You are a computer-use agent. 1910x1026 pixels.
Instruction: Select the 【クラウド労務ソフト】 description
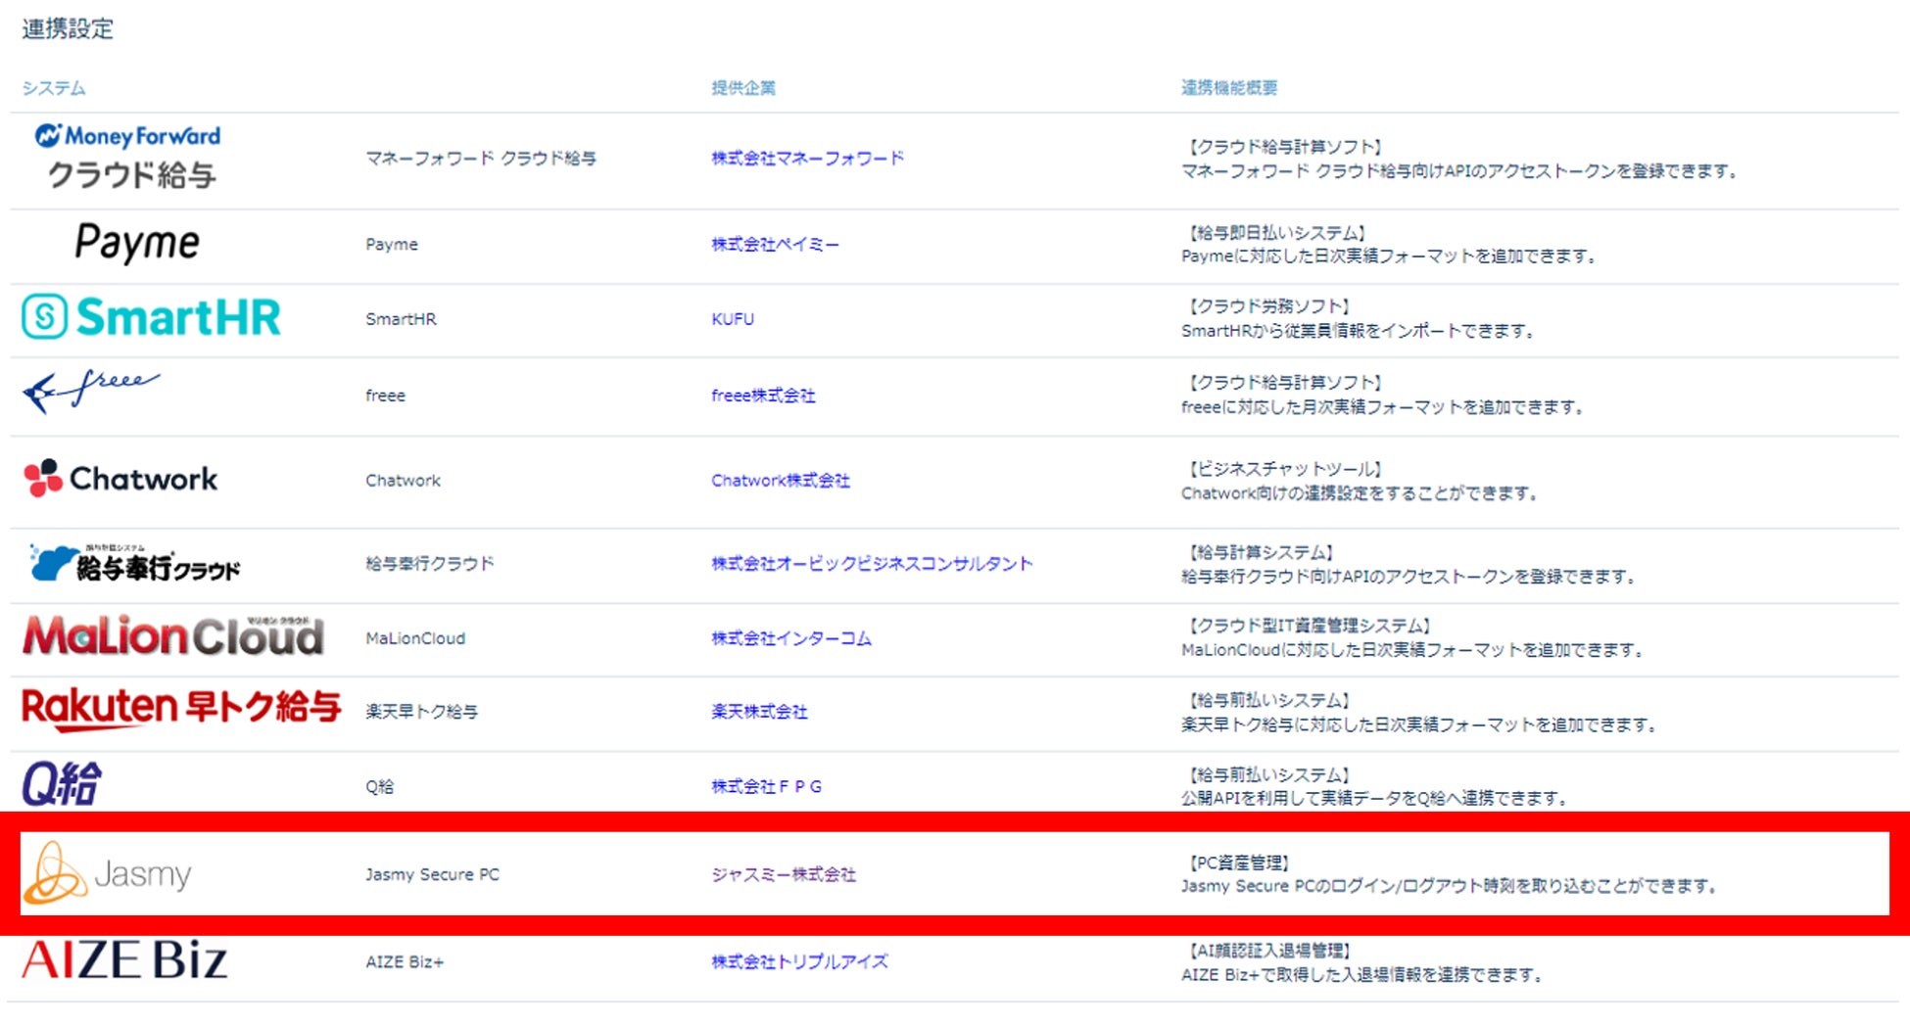[x=1269, y=306]
